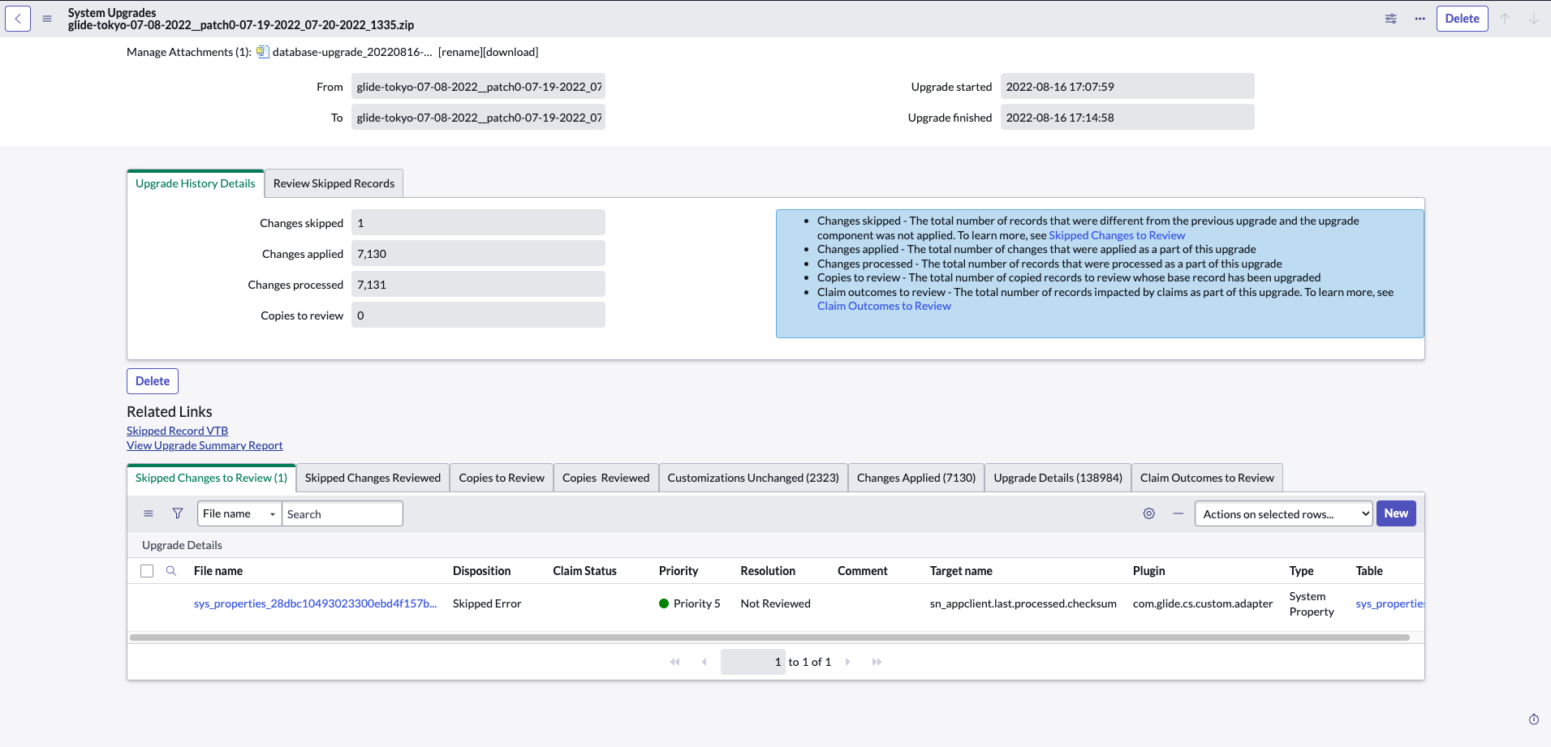
Task: Open the File name search field dropdown
Action: point(239,513)
